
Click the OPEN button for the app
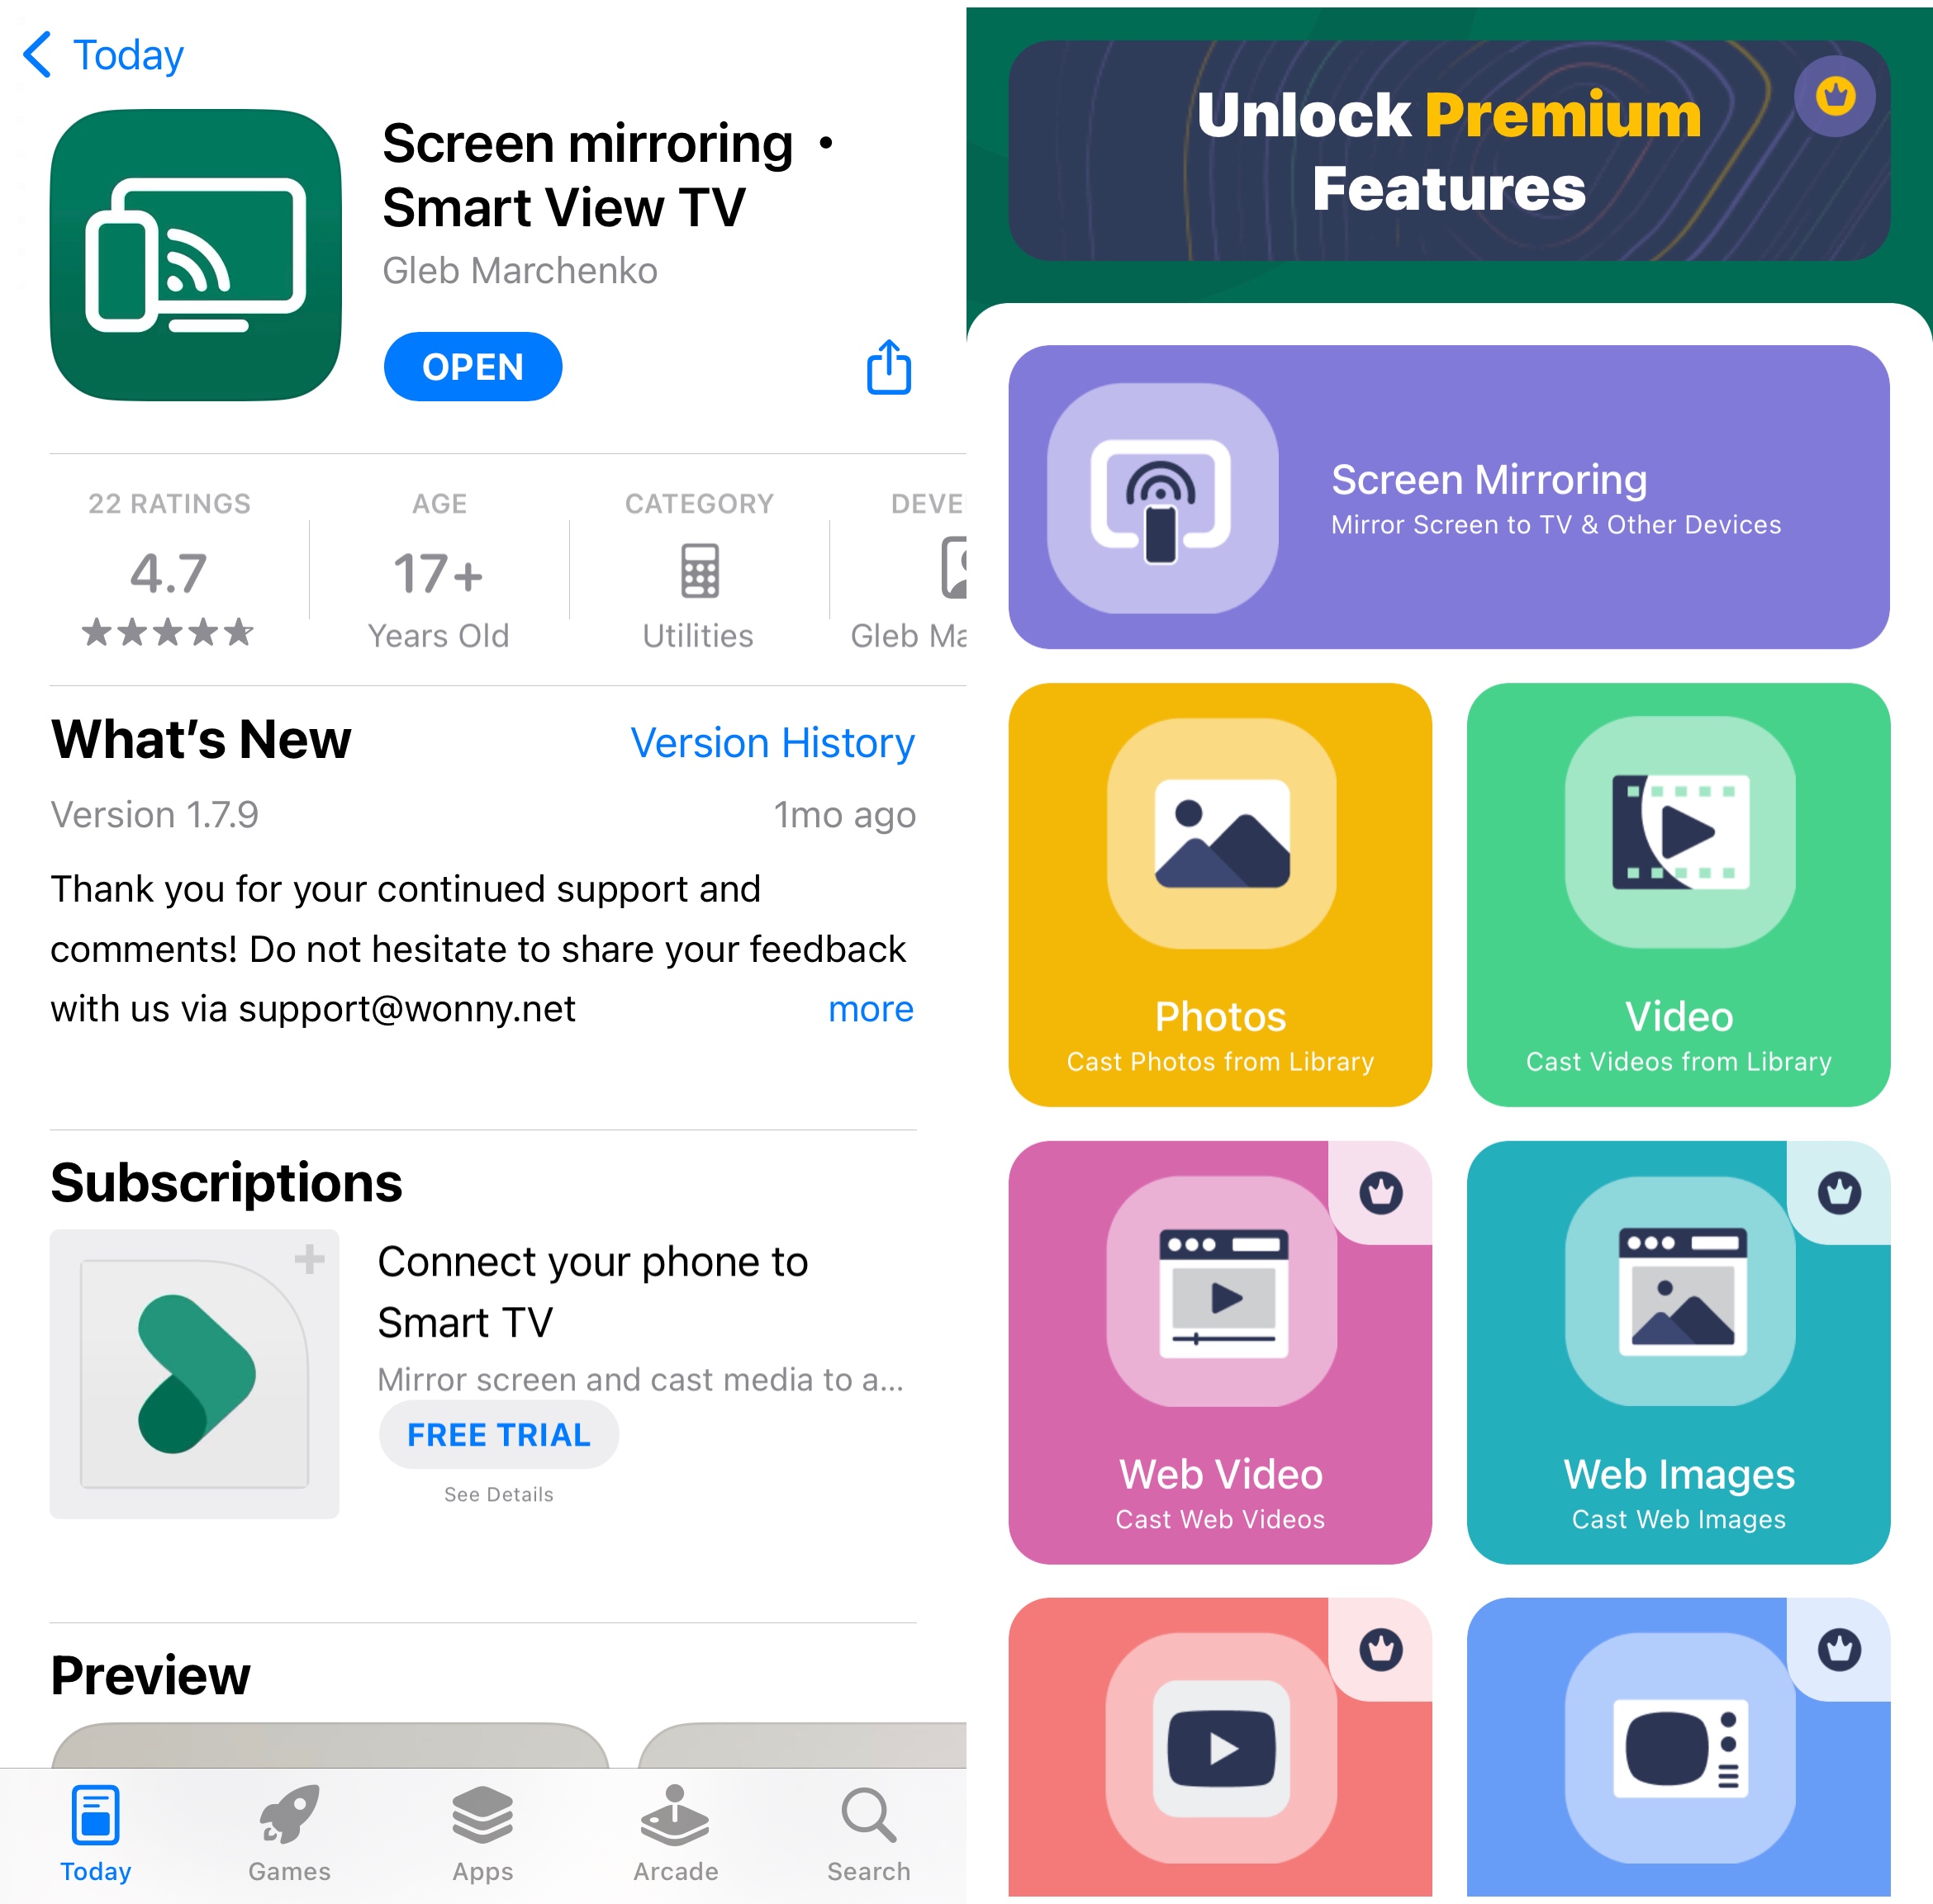[x=473, y=364]
